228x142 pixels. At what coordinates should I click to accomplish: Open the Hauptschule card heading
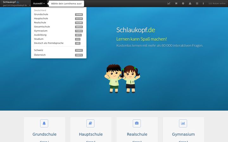(x=91, y=134)
